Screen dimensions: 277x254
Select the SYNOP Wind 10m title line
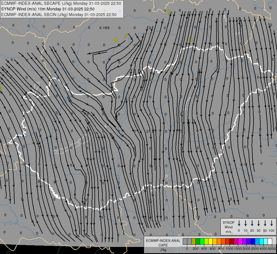point(48,9)
